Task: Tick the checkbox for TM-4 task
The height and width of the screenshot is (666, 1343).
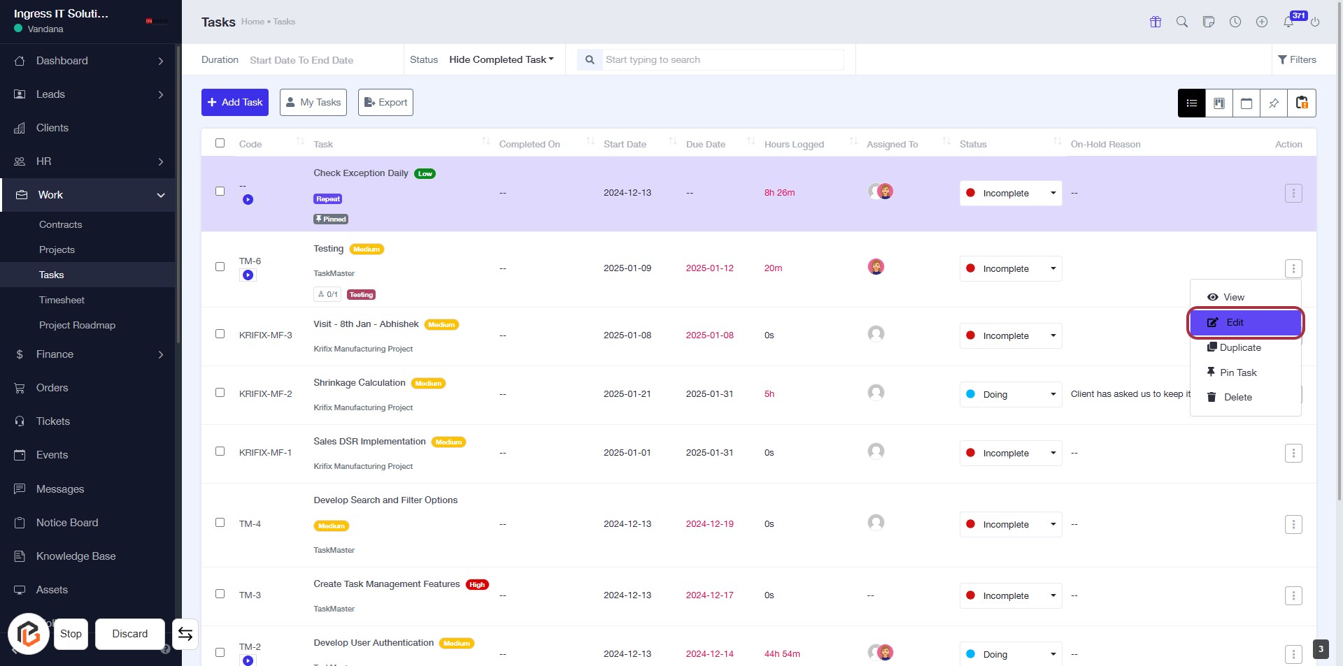Action: (220, 523)
